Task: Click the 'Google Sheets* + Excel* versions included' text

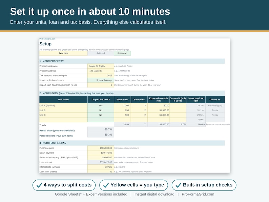Action: point(91,194)
